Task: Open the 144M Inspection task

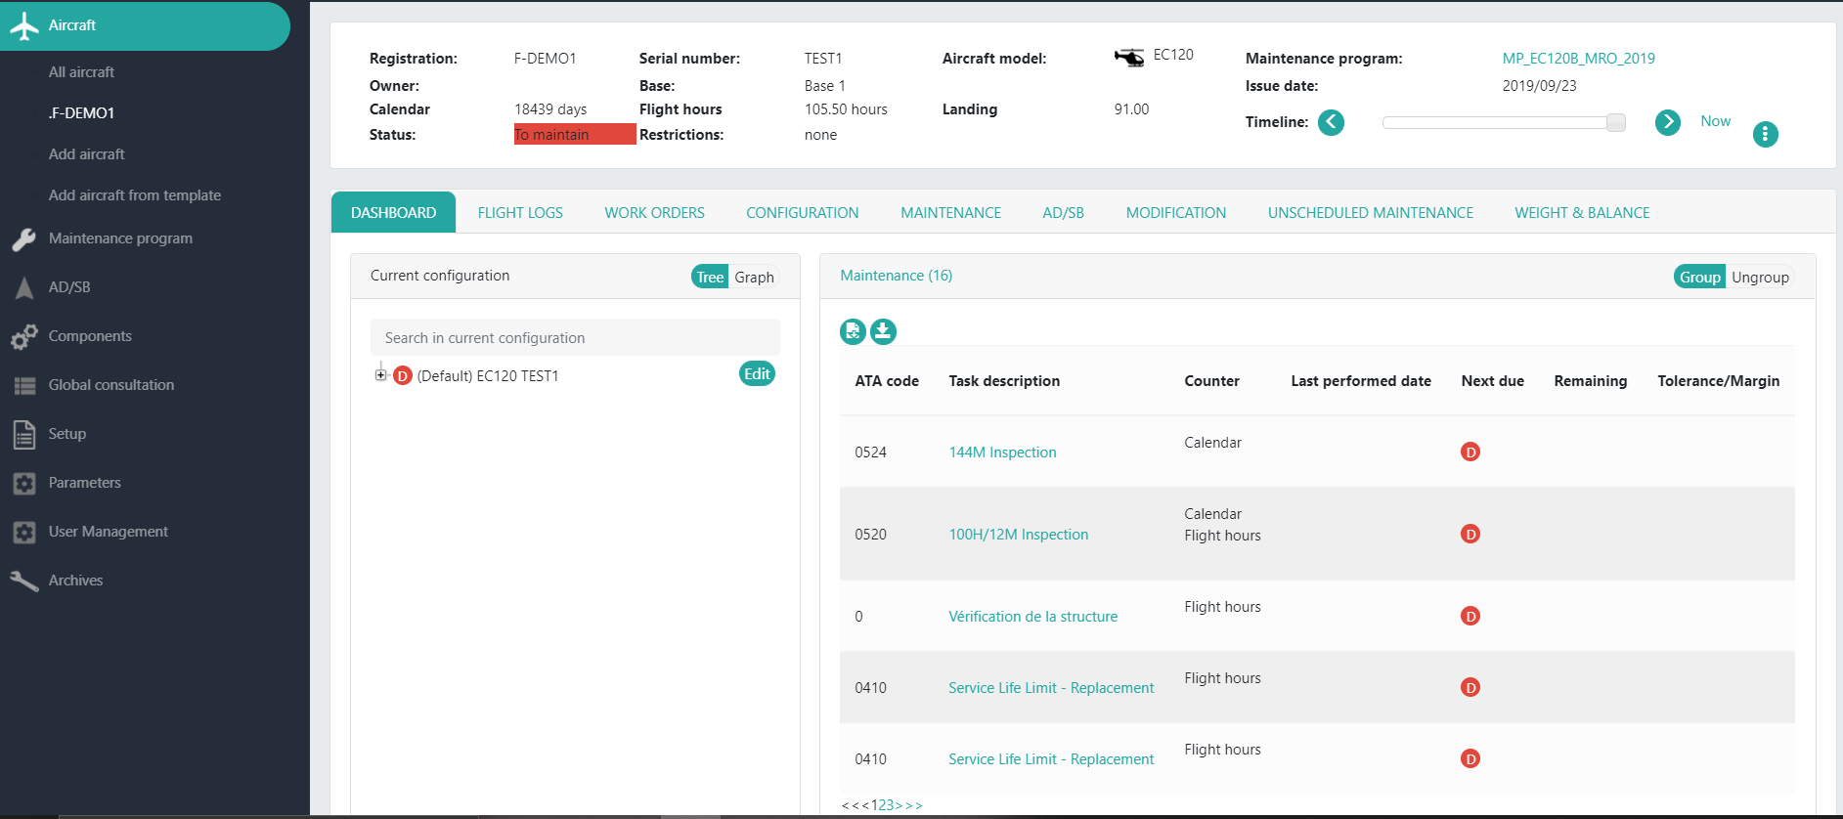Action: tap(1002, 453)
